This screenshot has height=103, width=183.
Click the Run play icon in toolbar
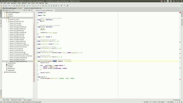(x=36, y=6)
